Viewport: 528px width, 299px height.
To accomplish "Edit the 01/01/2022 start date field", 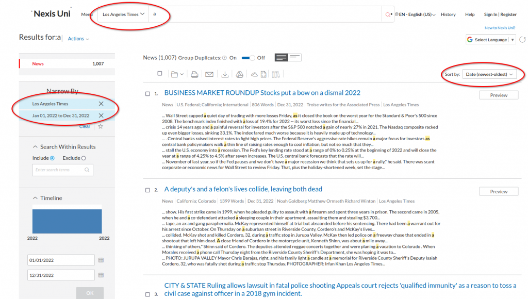I will (x=61, y=260).
